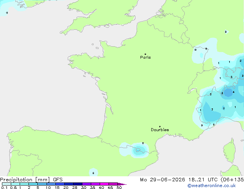Pick the 2–5 mm legend color swatch
The image size is (244, 189).
point(33,184)
